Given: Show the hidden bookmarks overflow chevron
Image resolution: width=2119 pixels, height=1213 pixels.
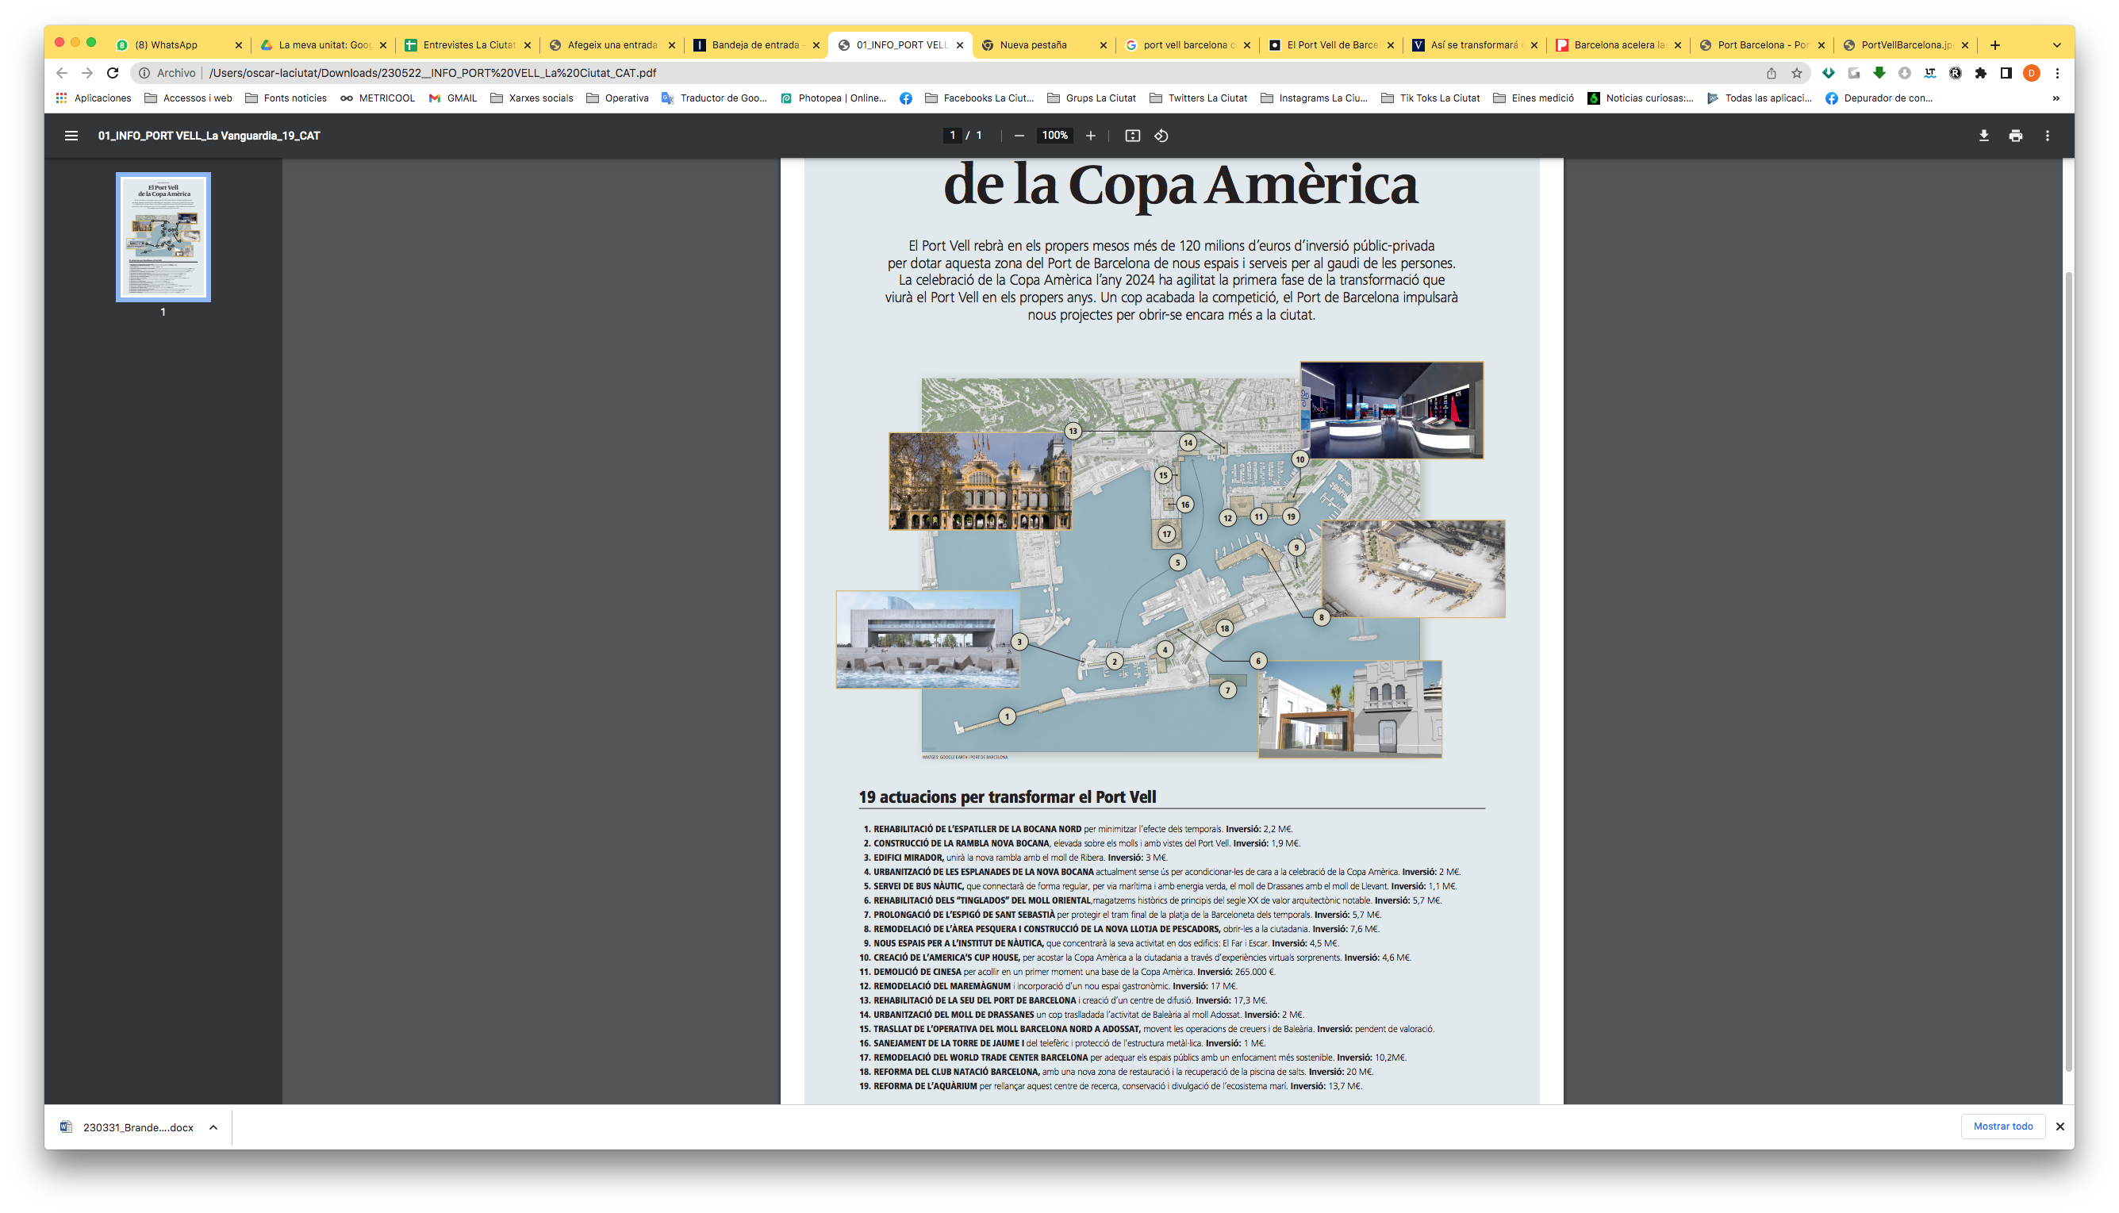Looking at the screenshot, I should (2056, 98).
